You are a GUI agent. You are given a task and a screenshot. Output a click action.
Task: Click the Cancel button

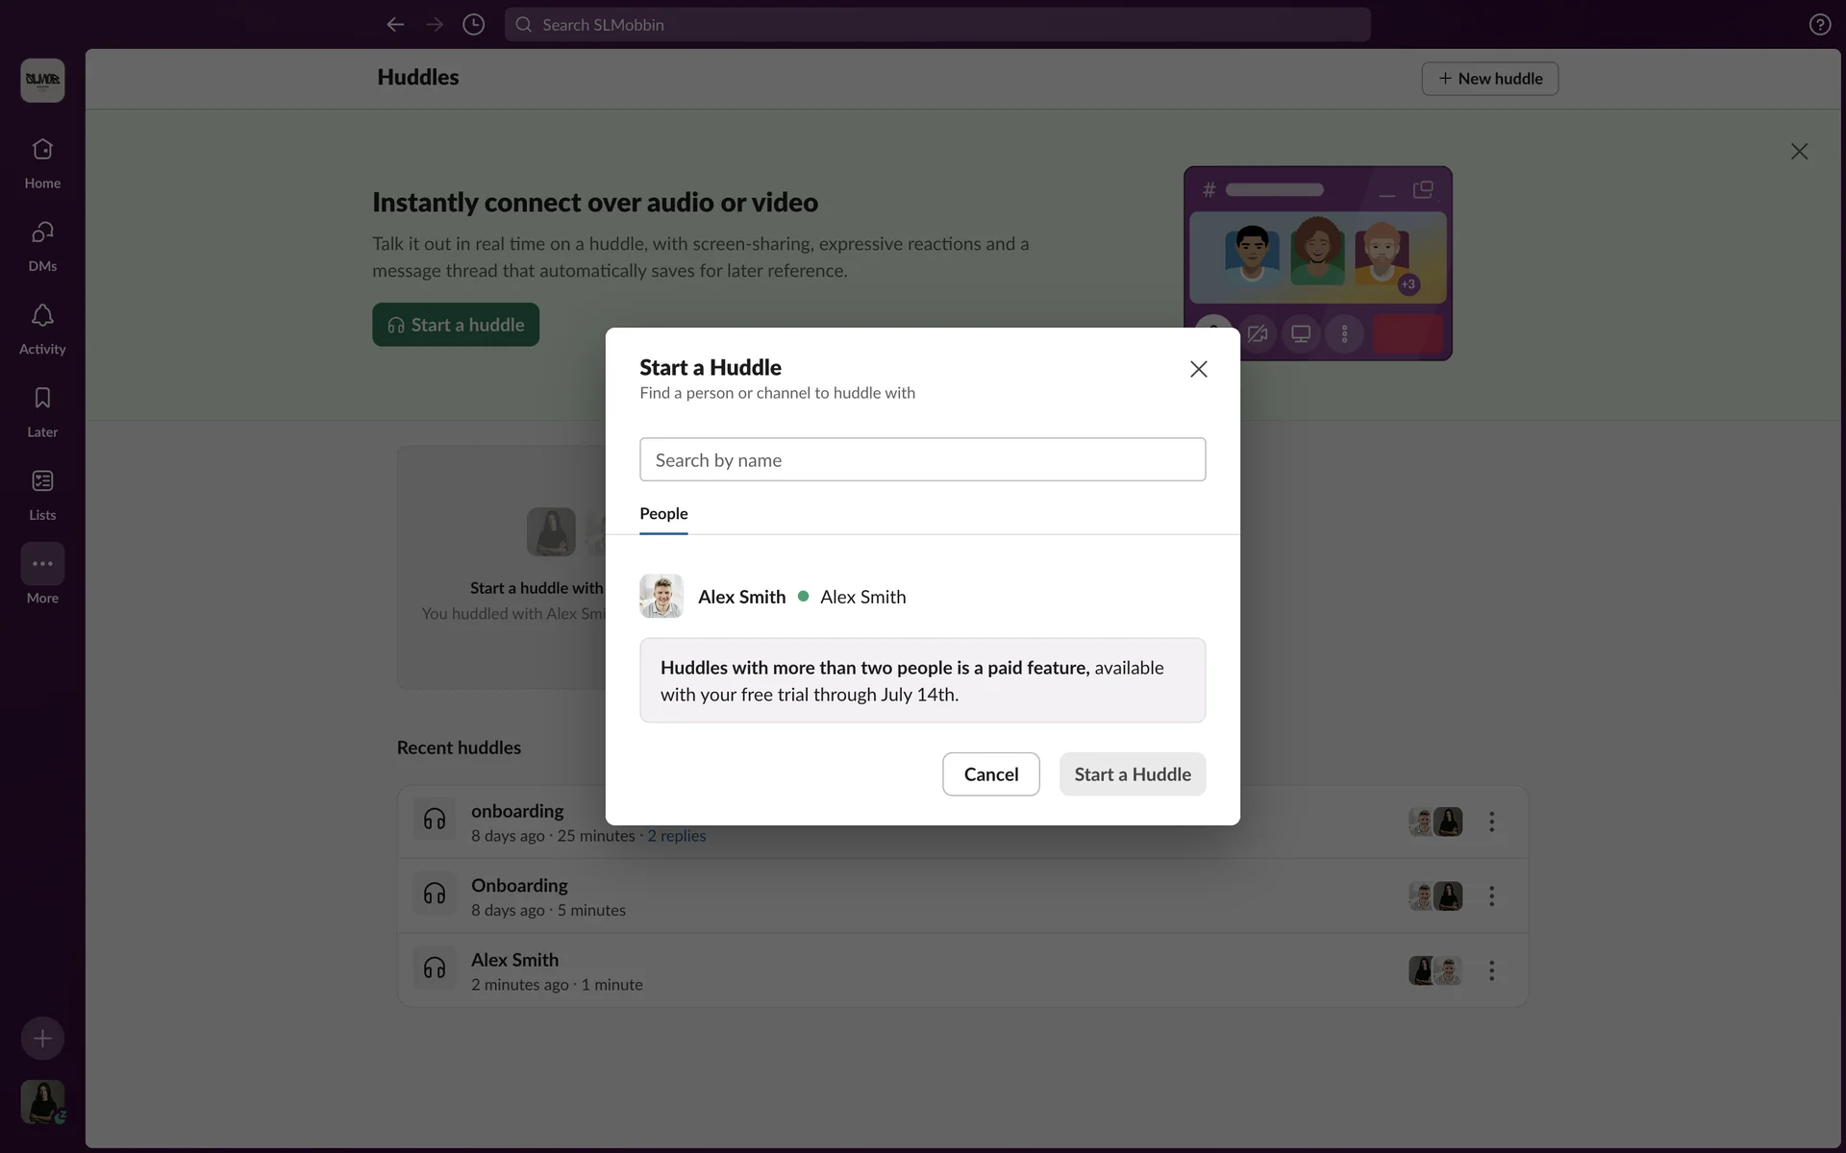[990, 774]
